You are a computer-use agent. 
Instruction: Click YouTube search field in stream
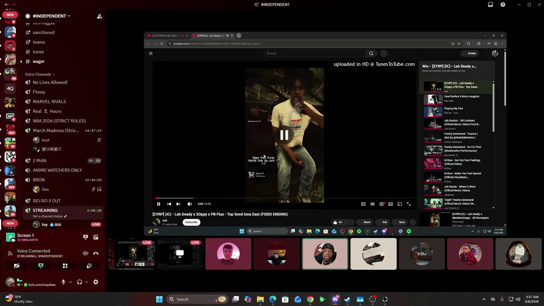click(314, 54)
